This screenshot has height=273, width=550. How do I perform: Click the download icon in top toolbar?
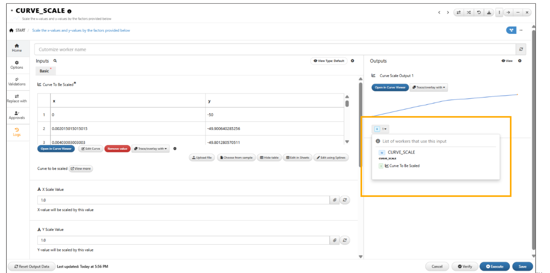point(489,12)
